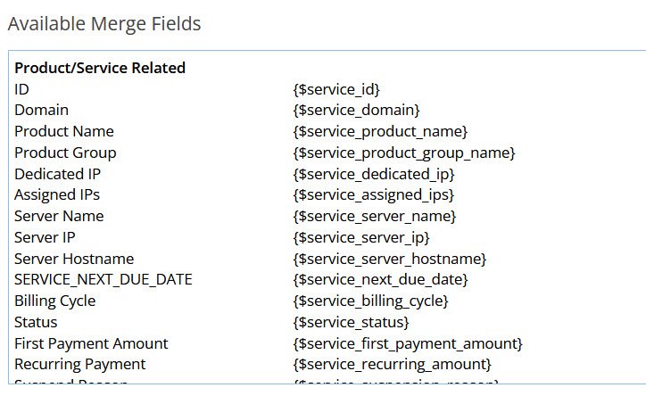Choose the {$service_assigned_ips} merge field

(373, 194)
